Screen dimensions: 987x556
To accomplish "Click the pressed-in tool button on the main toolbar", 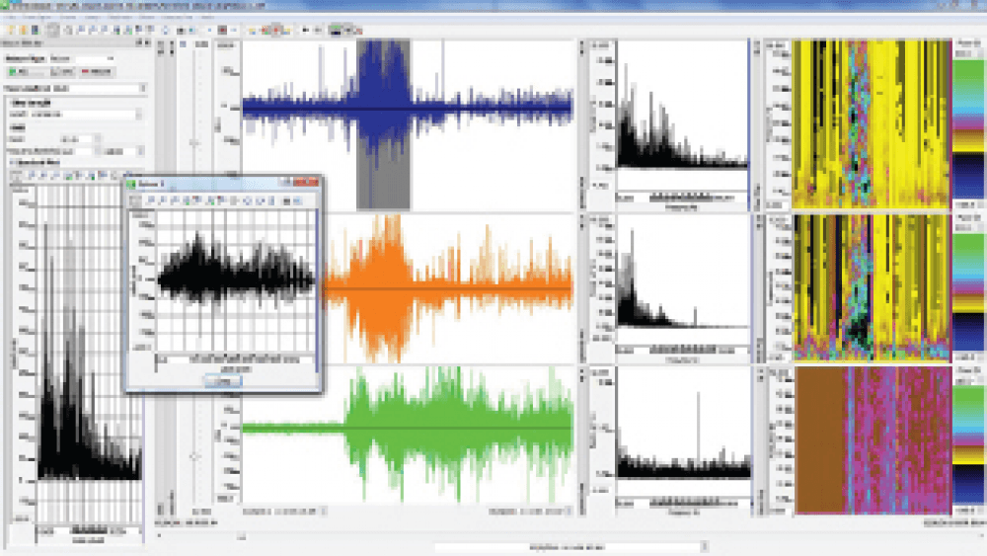I will pos(53,30).
